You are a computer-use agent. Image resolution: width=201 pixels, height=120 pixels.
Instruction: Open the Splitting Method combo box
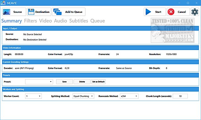pos(83,96)
